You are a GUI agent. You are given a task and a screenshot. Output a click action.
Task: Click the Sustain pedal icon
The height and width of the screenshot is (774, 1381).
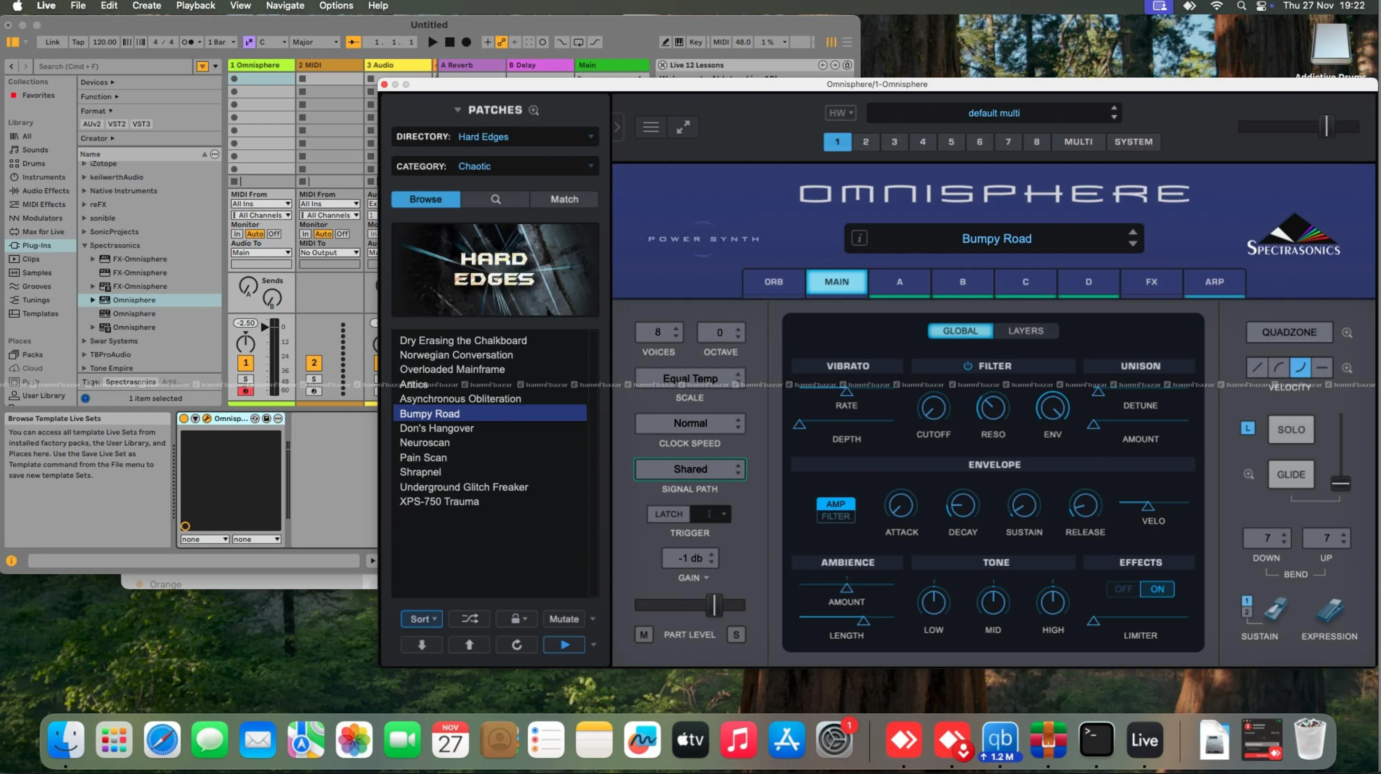pyautogui.click(x=1275, y=609)
